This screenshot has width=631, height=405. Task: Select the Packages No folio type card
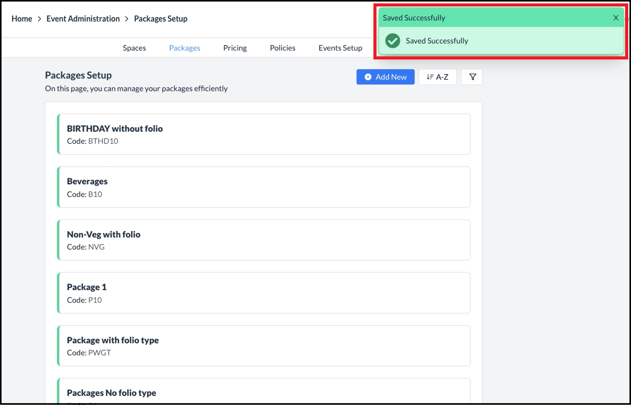(264, 393)
